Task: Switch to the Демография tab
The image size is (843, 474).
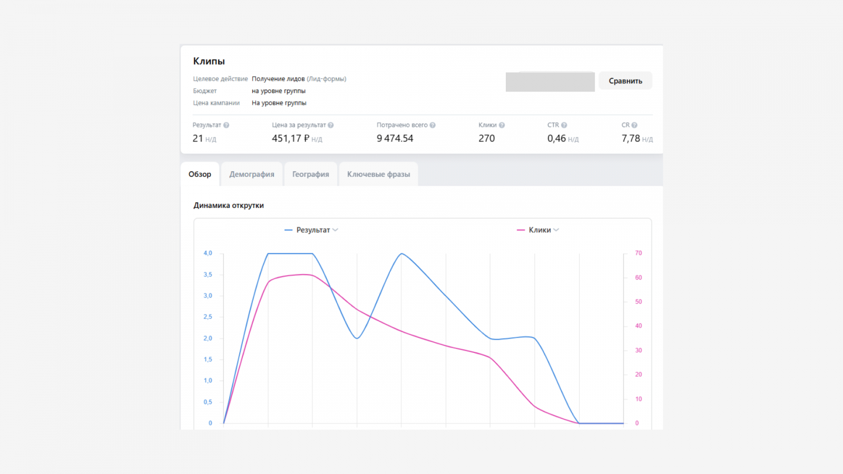Action: [x=251, y=174]
